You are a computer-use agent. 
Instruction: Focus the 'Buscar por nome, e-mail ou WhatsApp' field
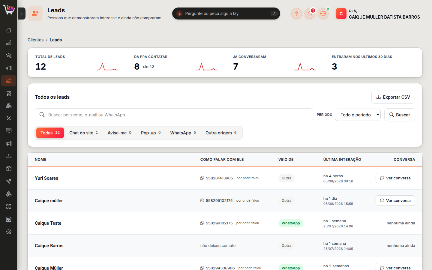174,115
